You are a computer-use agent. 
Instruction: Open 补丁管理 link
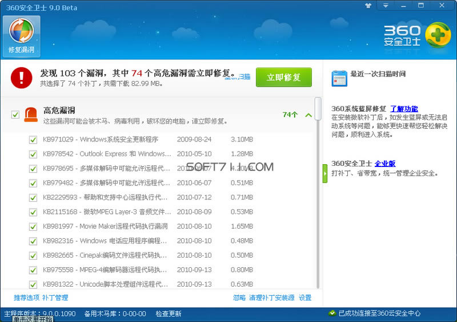[55, 297]
